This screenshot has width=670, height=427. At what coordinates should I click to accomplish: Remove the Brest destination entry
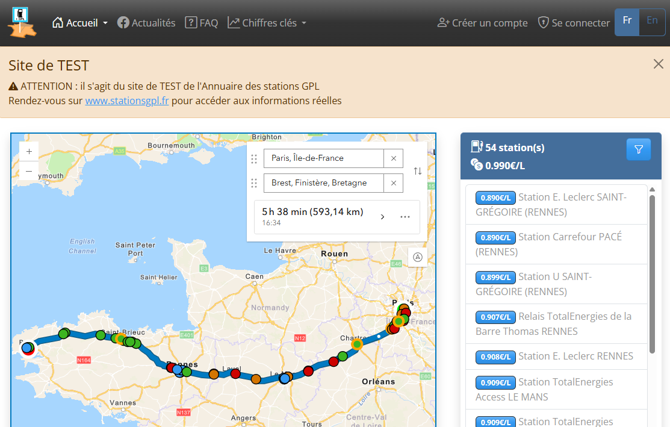tap(394, 183)
